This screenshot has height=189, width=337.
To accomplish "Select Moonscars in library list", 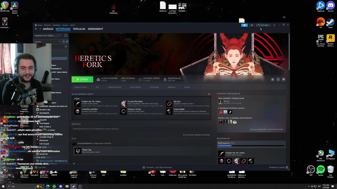I will (x=44, y=140).
